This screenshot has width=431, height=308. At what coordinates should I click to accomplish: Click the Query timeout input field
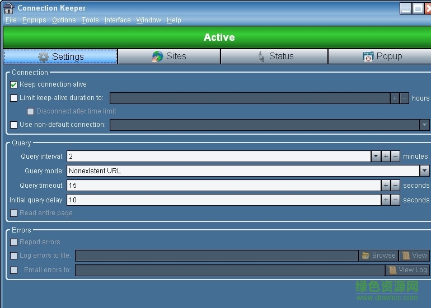pyautogui.click(x=224, y=185)
